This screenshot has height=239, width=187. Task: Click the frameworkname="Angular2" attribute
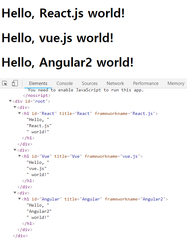(x=135, y=199)
